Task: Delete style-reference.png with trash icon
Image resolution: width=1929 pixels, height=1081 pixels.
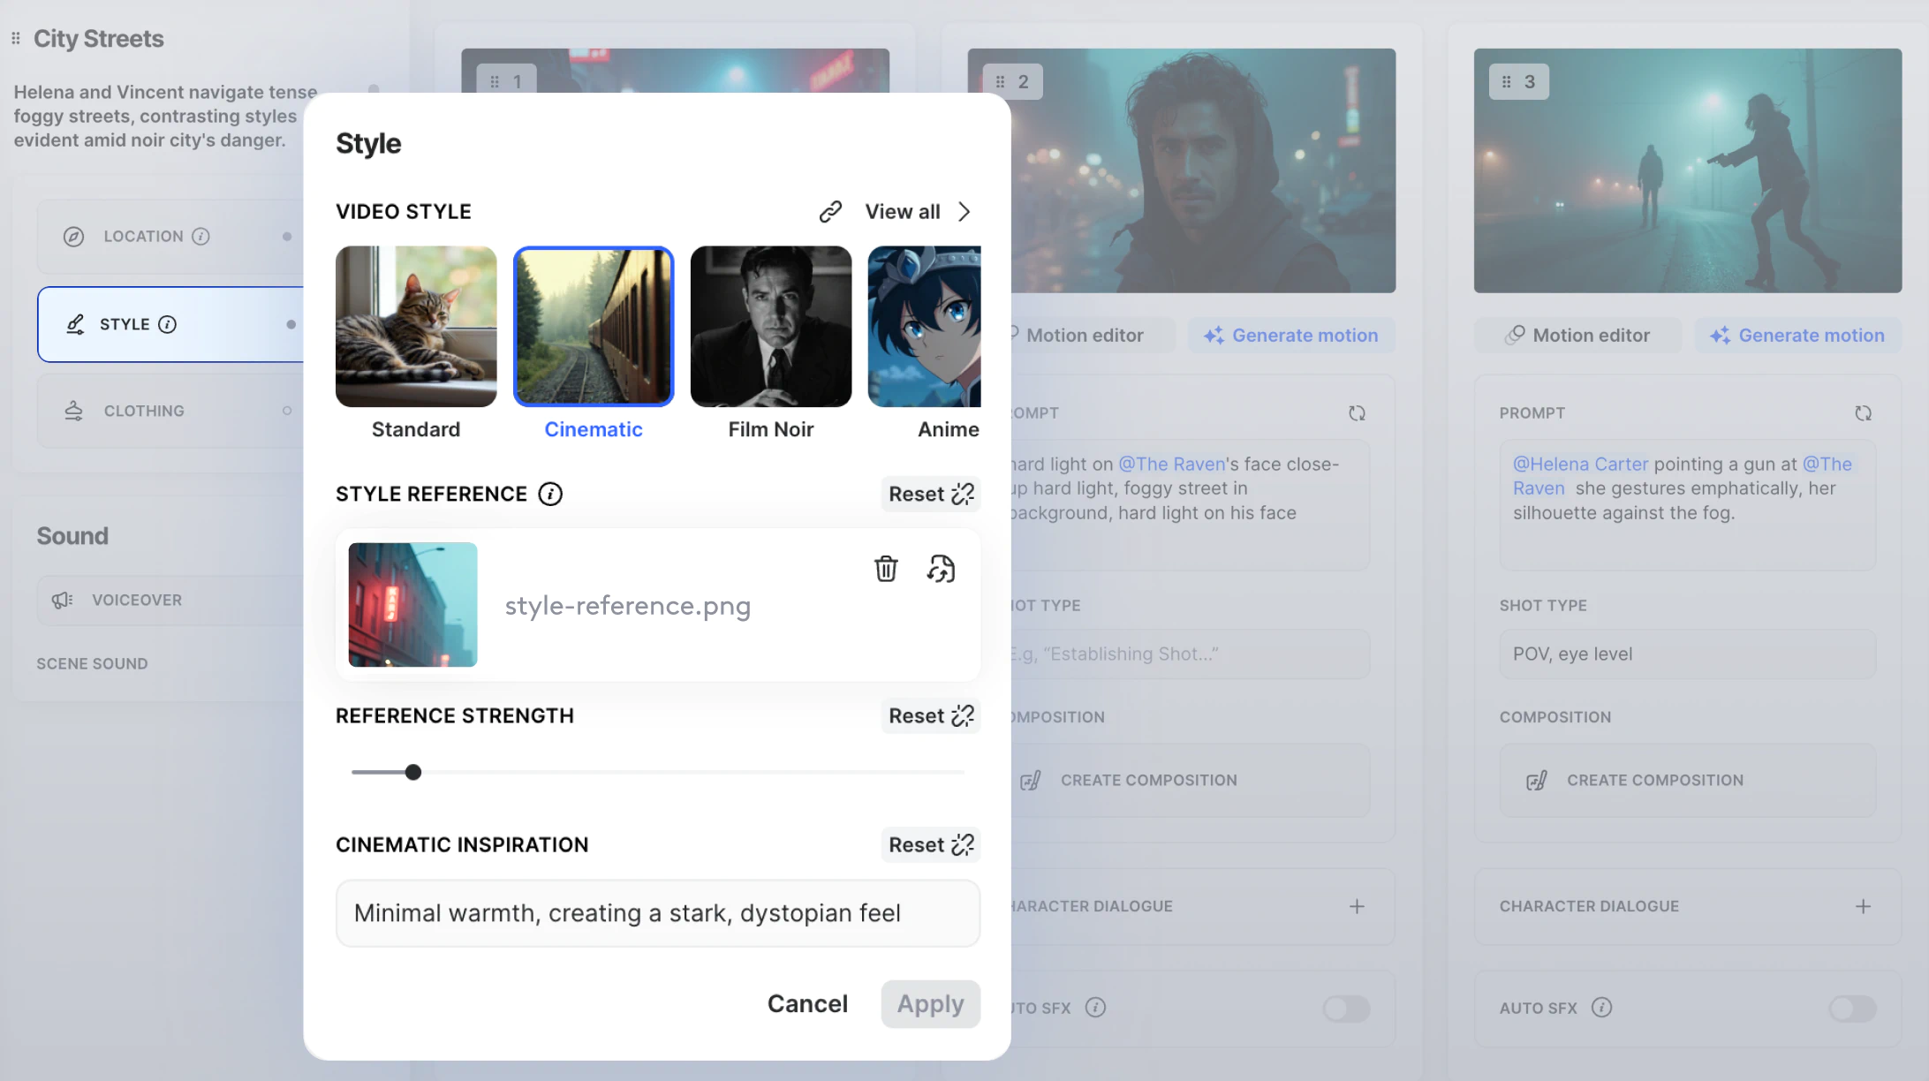Action: click(x=886, y=569)
